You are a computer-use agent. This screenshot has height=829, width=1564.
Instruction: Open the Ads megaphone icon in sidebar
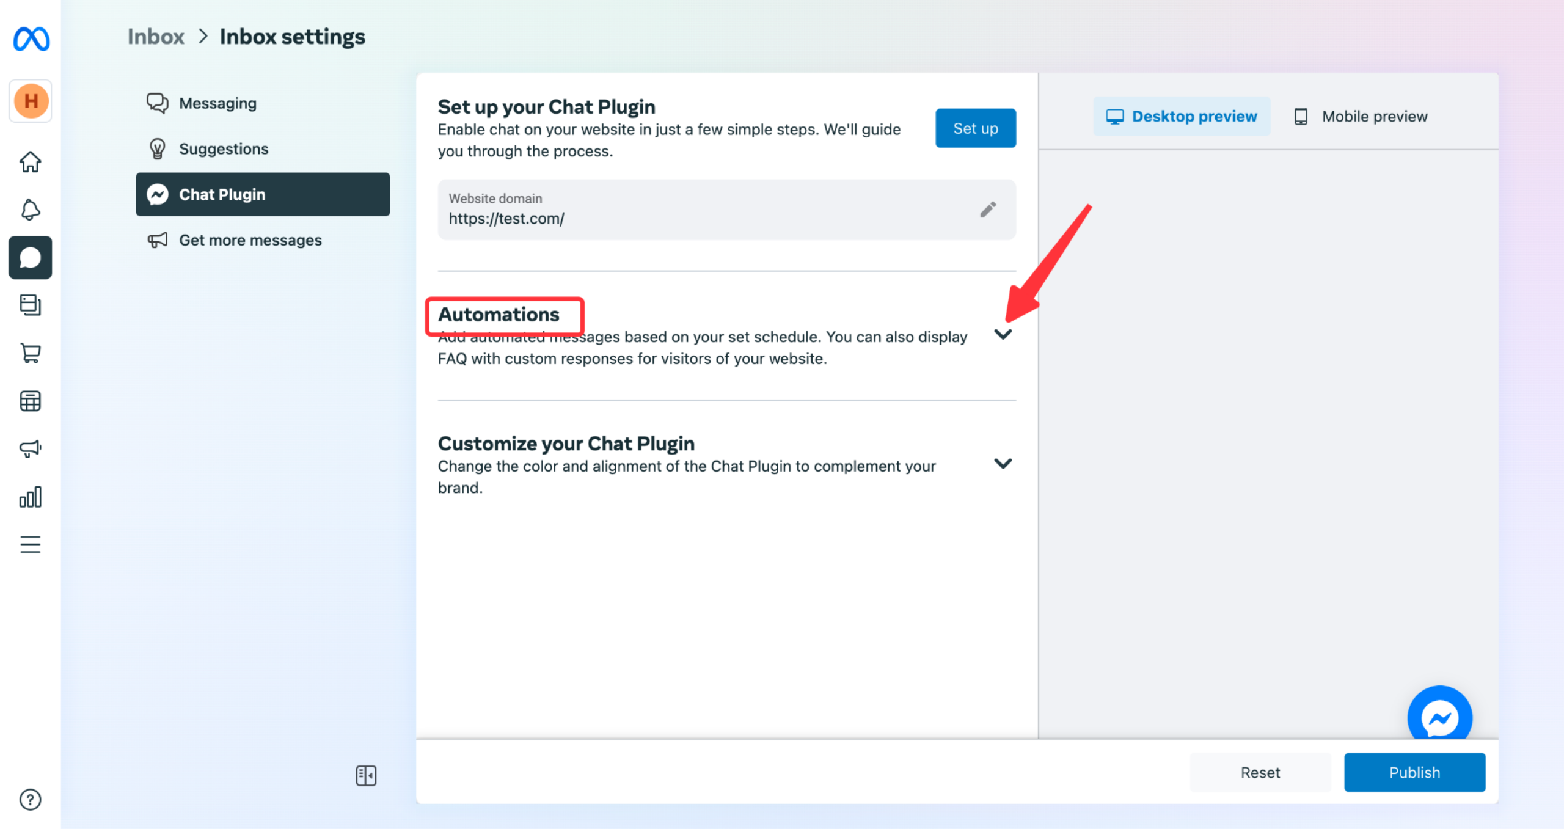(x=31, y=448)
